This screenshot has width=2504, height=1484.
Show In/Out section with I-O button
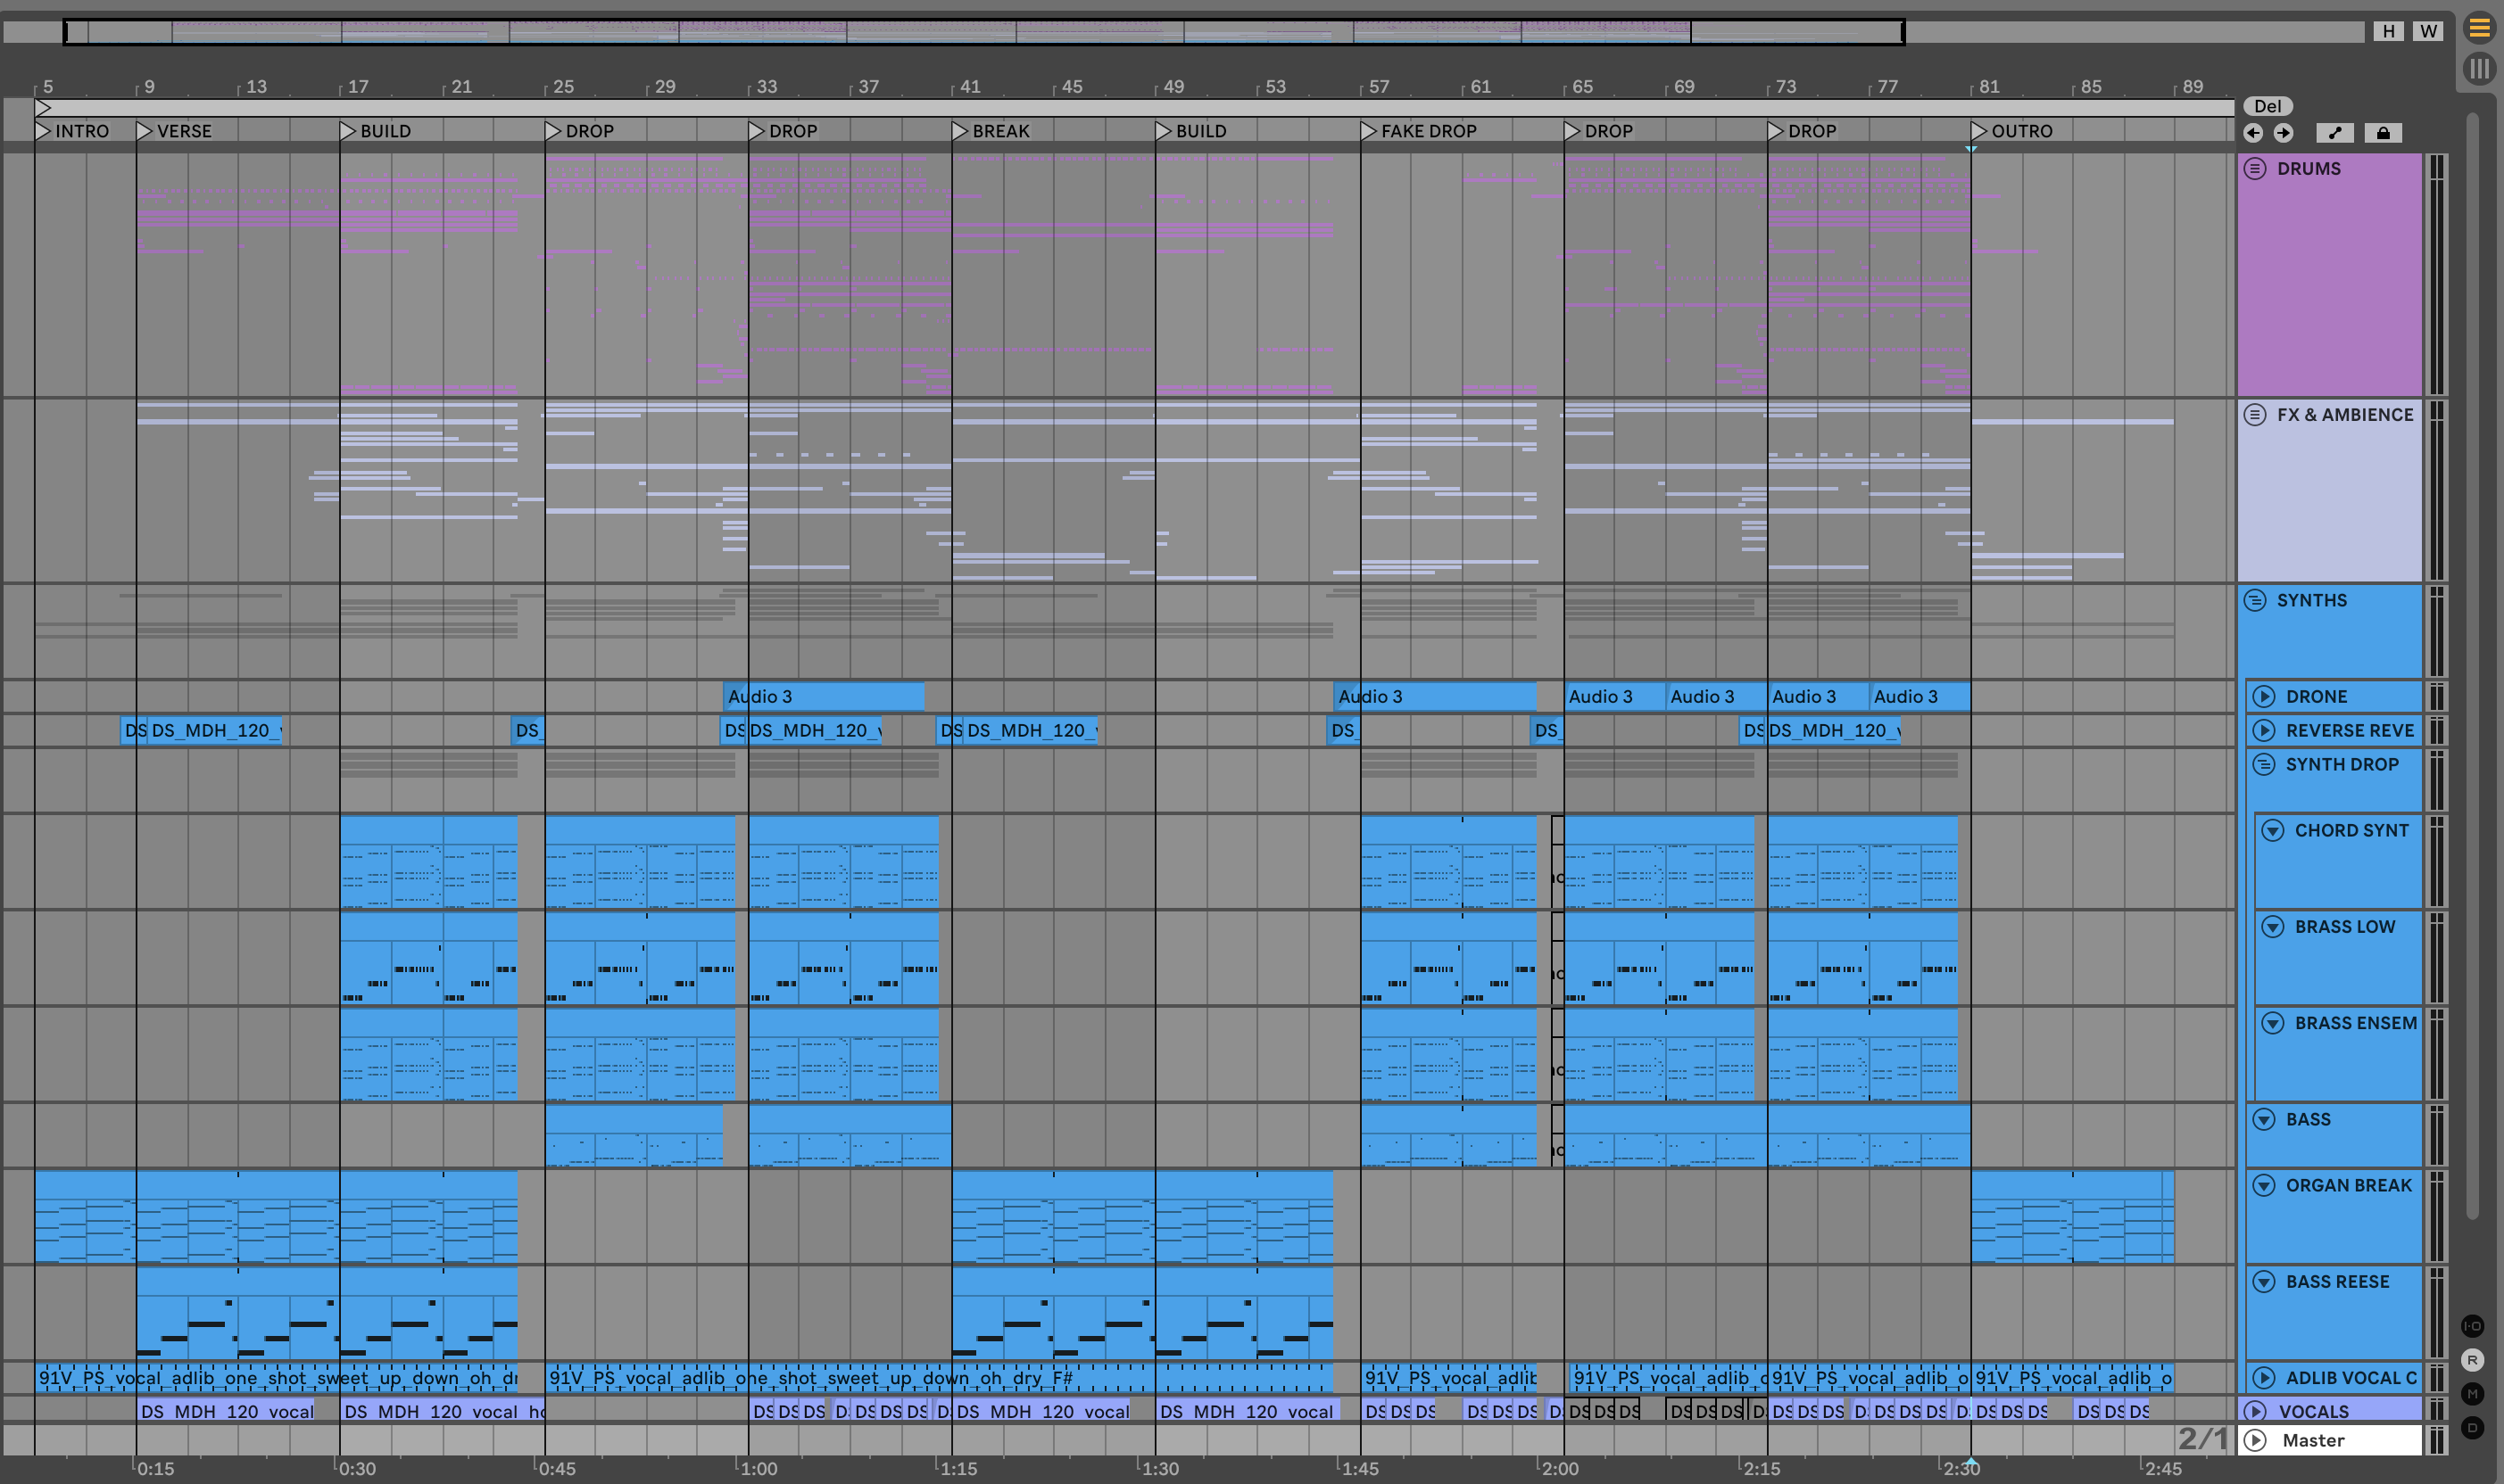[x=2472, y=1326]
